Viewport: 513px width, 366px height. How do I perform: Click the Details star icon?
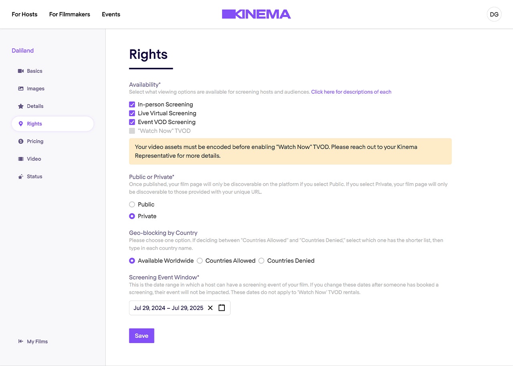click(21, 106)
